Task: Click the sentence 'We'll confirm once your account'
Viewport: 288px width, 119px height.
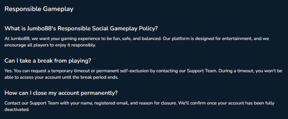Action: [226, 103]
